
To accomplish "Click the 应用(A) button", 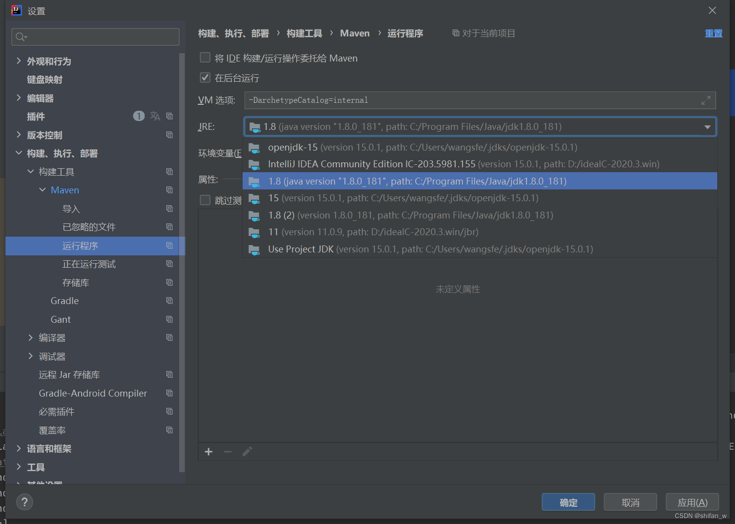I will tap(692, 502).
